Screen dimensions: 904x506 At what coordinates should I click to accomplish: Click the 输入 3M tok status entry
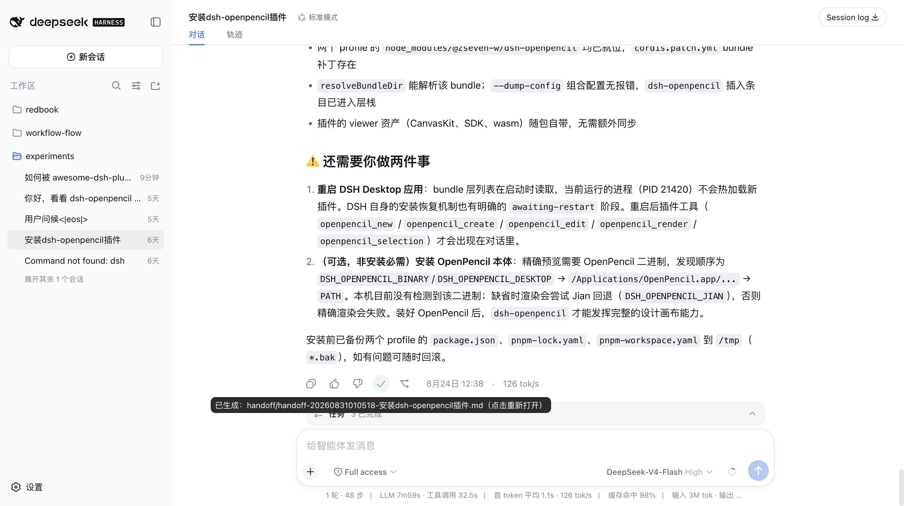692,495
